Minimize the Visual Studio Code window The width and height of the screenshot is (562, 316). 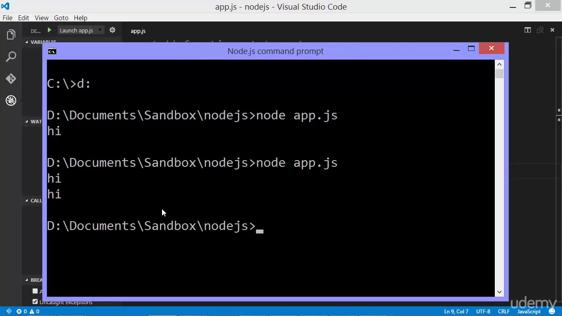pyautogui.click(x=513, y=6)
